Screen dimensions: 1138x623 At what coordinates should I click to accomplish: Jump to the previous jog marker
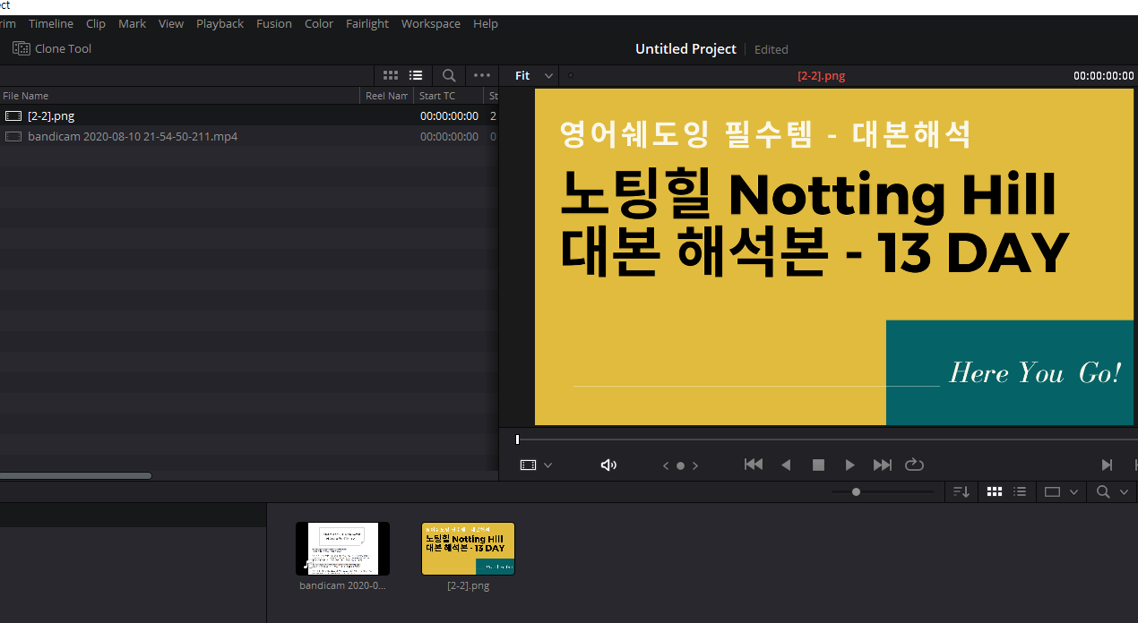tap(666, 465)
